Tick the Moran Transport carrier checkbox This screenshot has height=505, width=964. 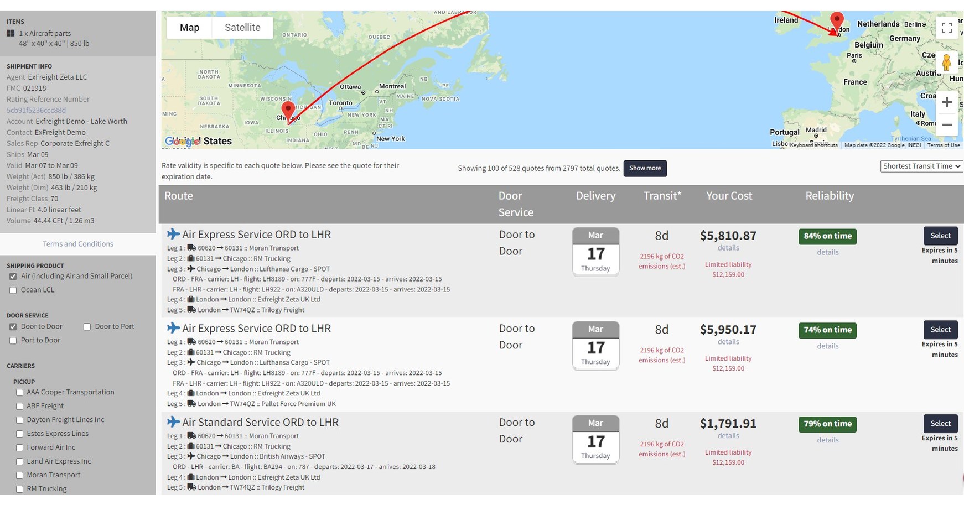point(19,475)
